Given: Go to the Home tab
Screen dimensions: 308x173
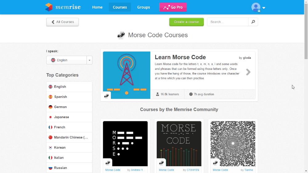Looking at the screenshot, I should (97, 7).
